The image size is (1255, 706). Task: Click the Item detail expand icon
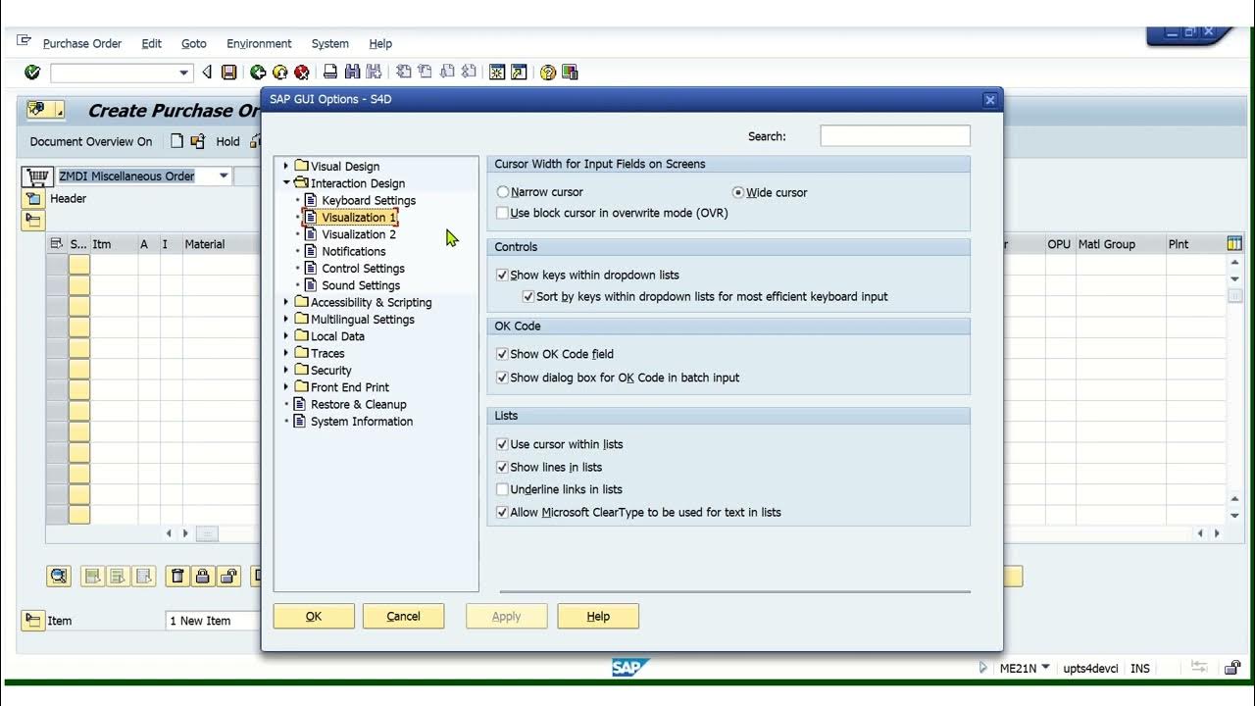[33, 621]
